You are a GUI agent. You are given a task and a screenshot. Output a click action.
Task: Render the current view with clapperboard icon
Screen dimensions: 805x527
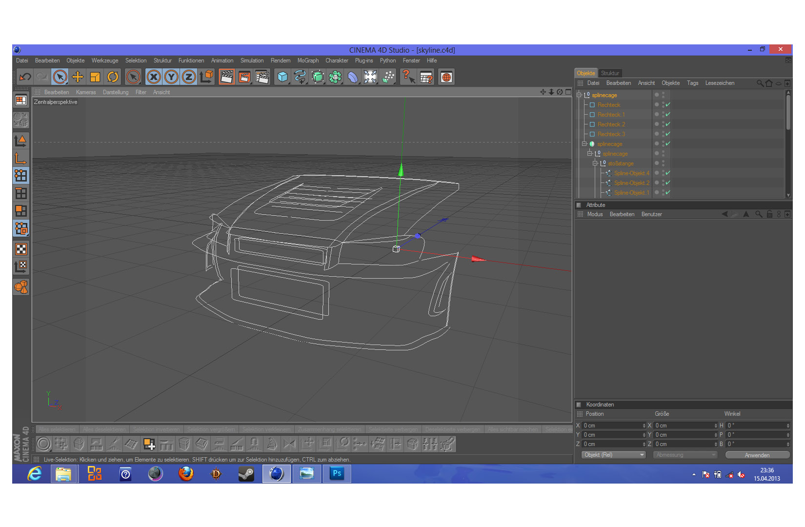pos(226,77)
